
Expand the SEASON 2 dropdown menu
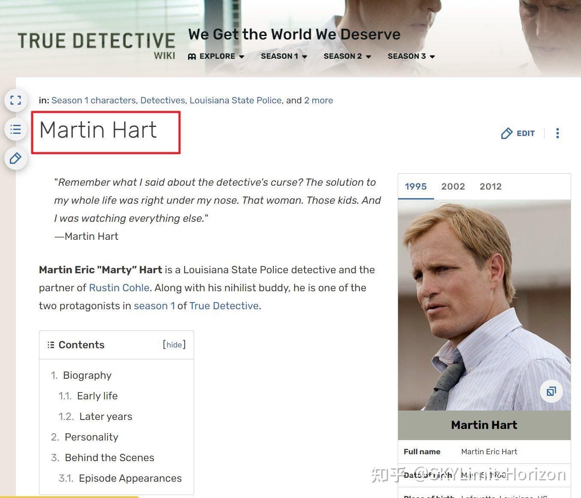[x=347, y=56]
